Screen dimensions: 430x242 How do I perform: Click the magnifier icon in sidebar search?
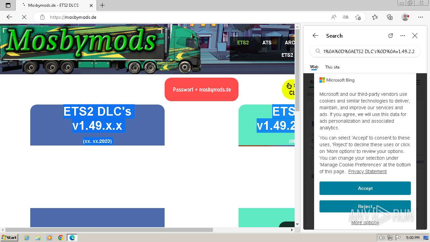(318, 51)
